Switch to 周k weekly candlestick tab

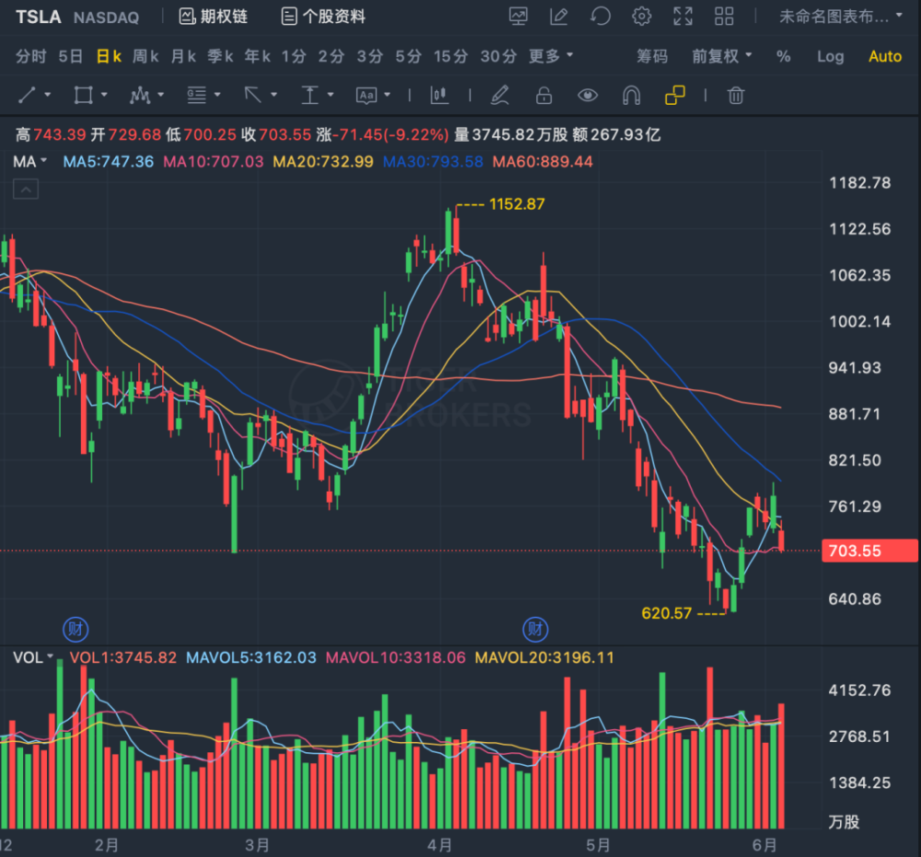click(145, 56)
